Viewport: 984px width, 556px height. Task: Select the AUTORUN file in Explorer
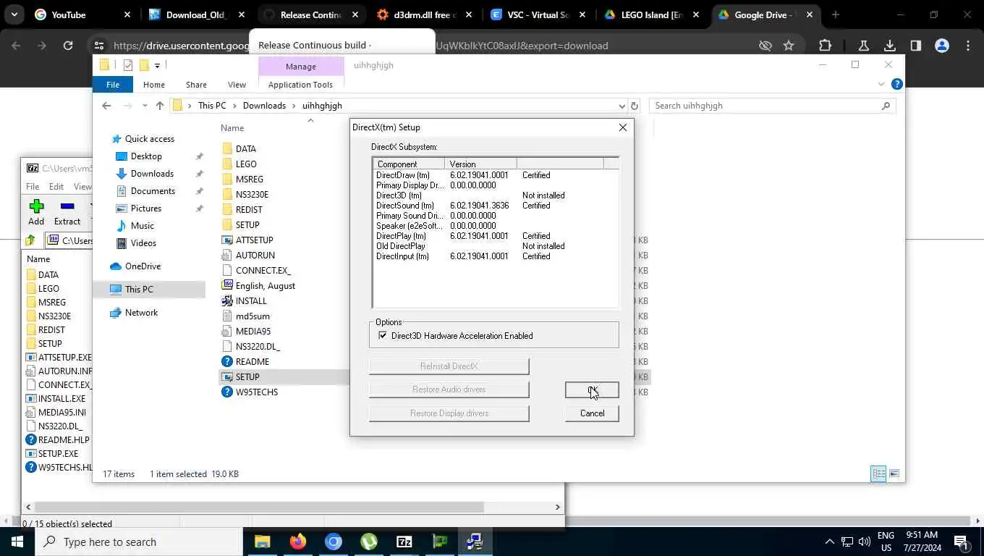pyautogui.click(x=255, y=256)
